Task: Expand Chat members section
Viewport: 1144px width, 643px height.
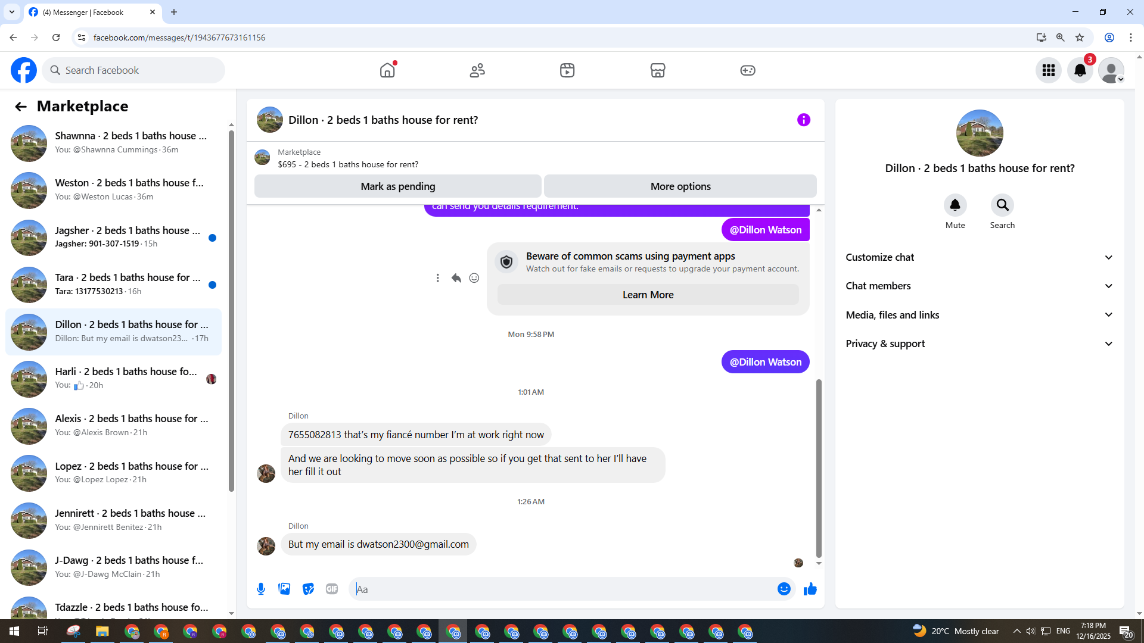Action: 980,286
